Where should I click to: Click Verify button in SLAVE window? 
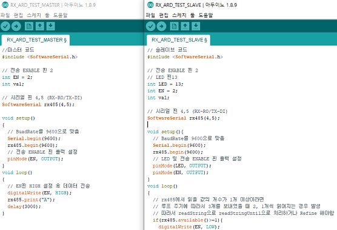(151, 26)
